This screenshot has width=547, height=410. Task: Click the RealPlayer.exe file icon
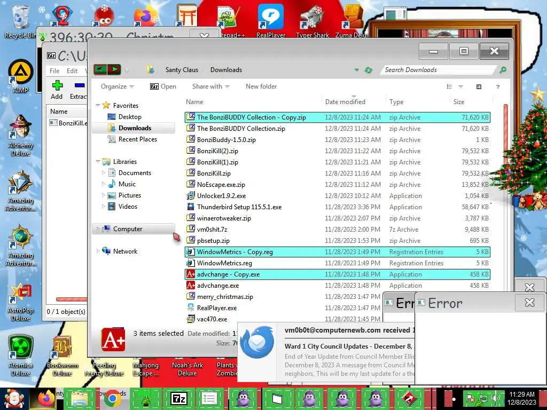(x=191, y=307)
